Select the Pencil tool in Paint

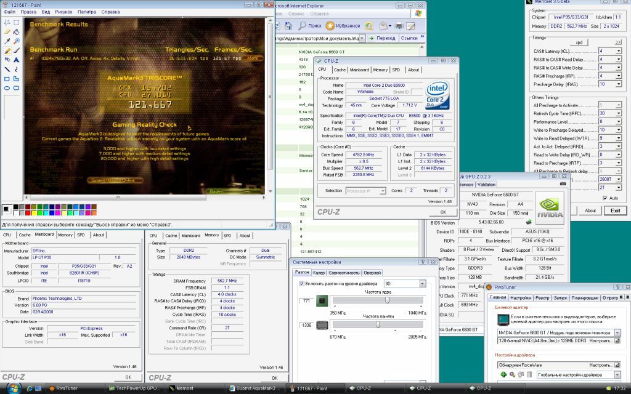pyautogui.click(x=7, y=50)
